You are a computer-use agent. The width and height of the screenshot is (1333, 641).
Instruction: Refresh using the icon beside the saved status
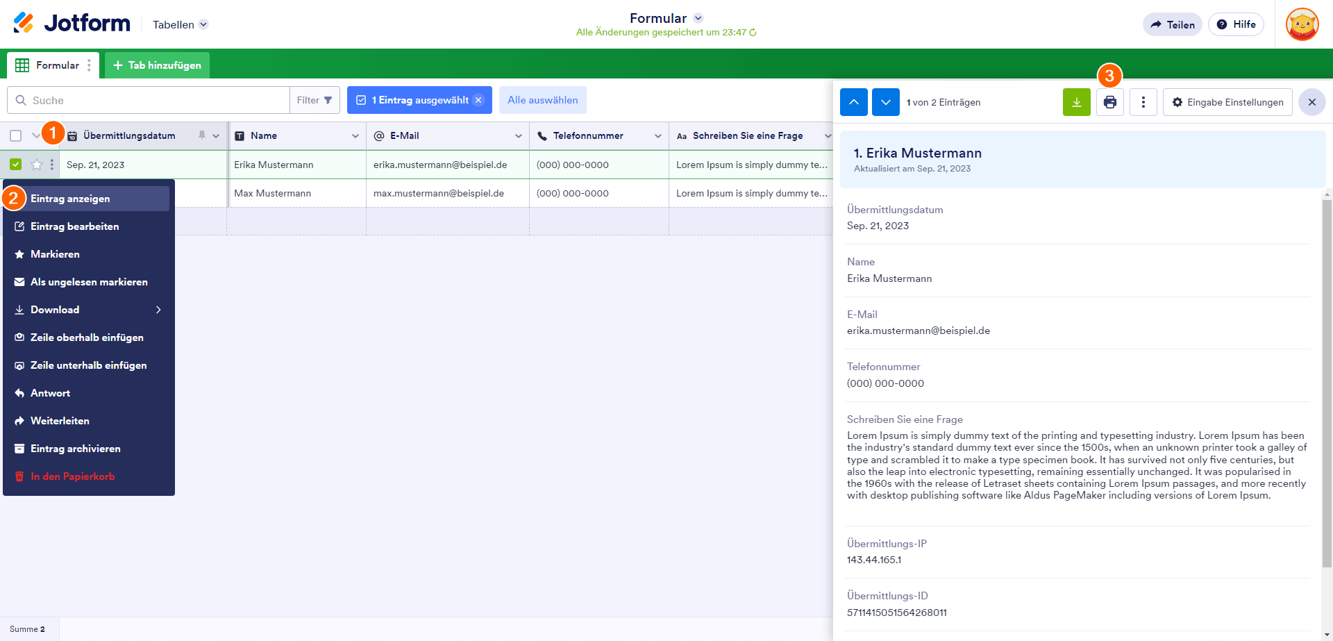(753, 33)
